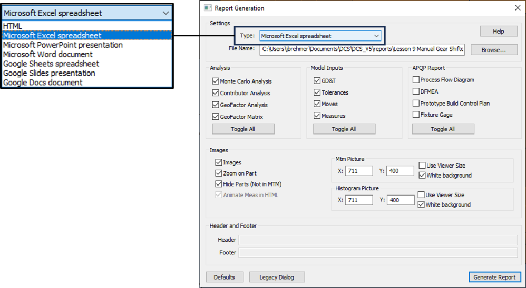Viewport: 526px width, 288px height.
Task: Click the Report Generation window icon
Action: pos(208,8)
